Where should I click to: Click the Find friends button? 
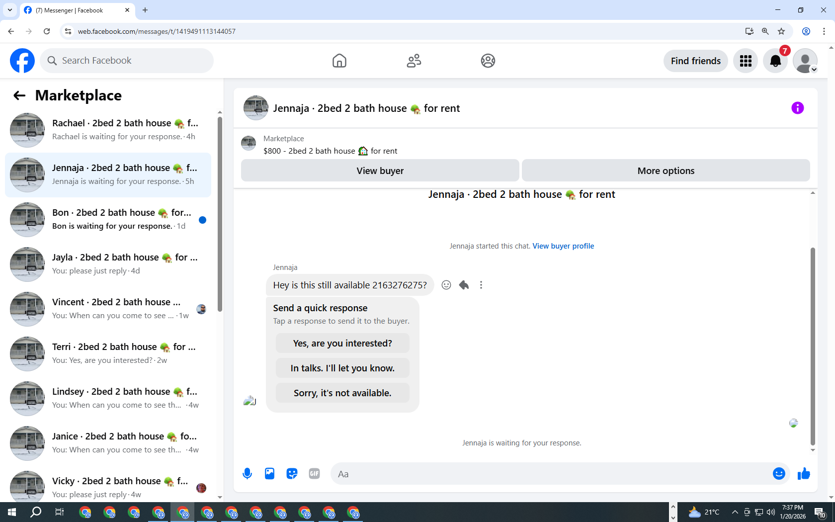[x=696, y=61]
